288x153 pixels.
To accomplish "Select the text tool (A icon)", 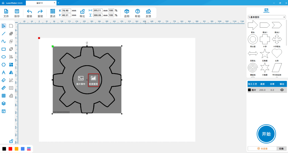I will (4, 72).
